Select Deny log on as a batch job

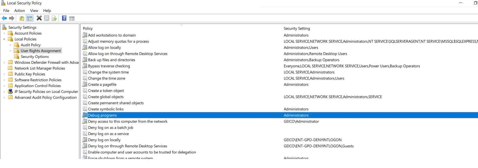point(111,128)
